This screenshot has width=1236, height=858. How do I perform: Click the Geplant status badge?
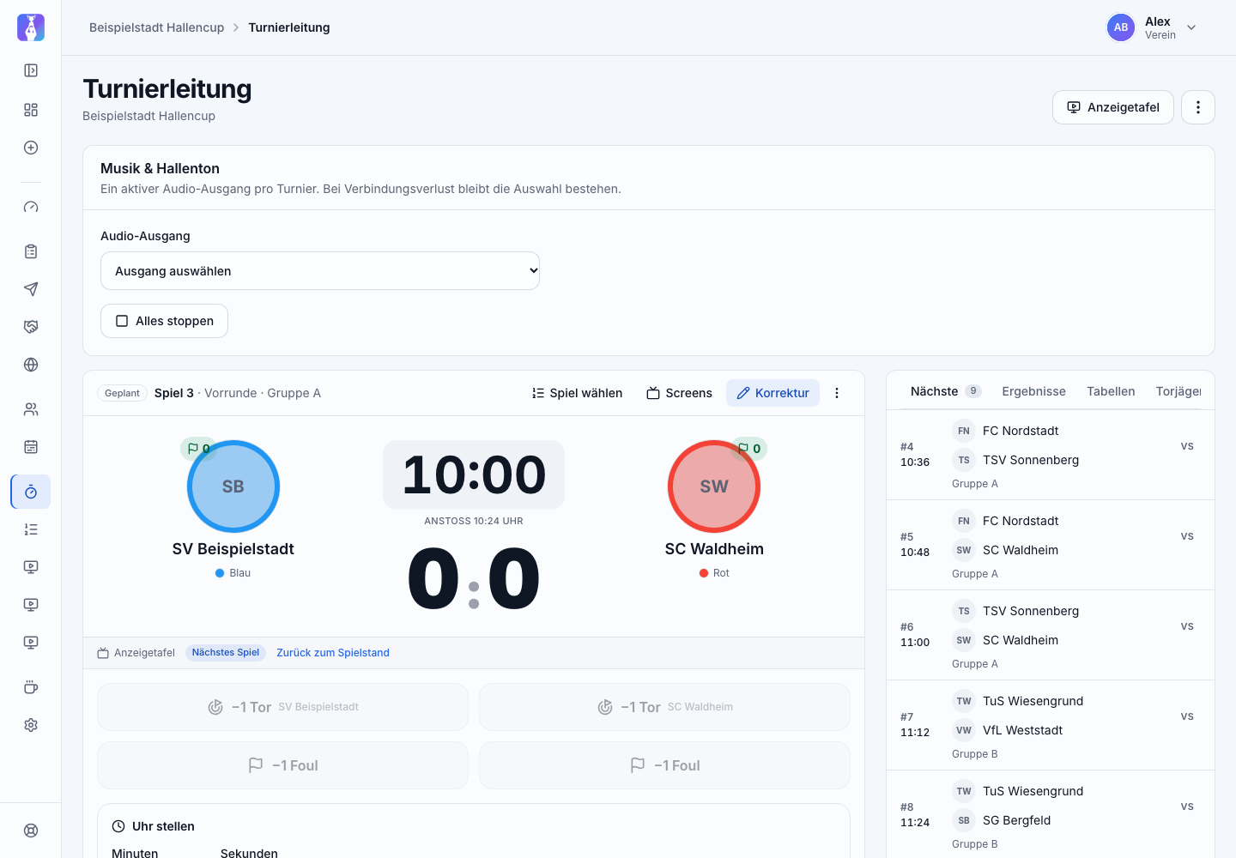coord(122,393)
